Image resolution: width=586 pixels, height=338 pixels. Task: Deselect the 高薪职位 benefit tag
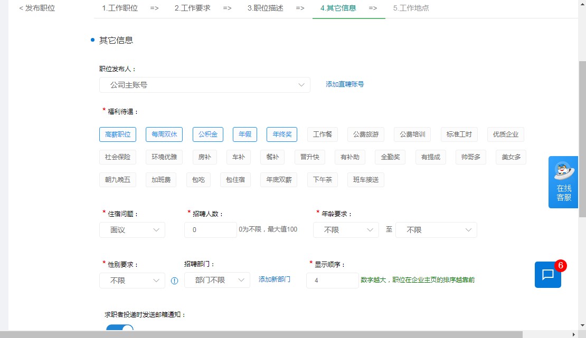(x=117, y=134)
